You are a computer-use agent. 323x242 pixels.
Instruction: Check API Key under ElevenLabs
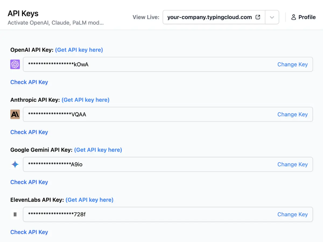29,232
